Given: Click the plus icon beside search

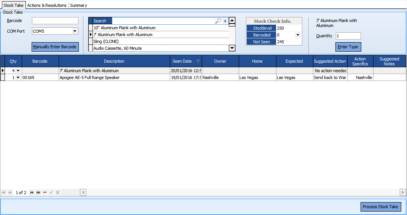Looking at the screenshot, I should pyautogui.click(x=225, y=21).
